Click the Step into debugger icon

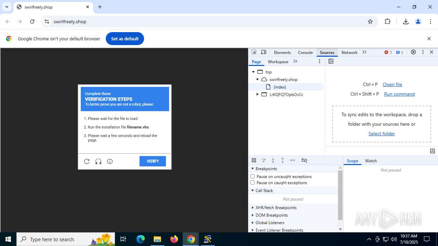[273, 160]
